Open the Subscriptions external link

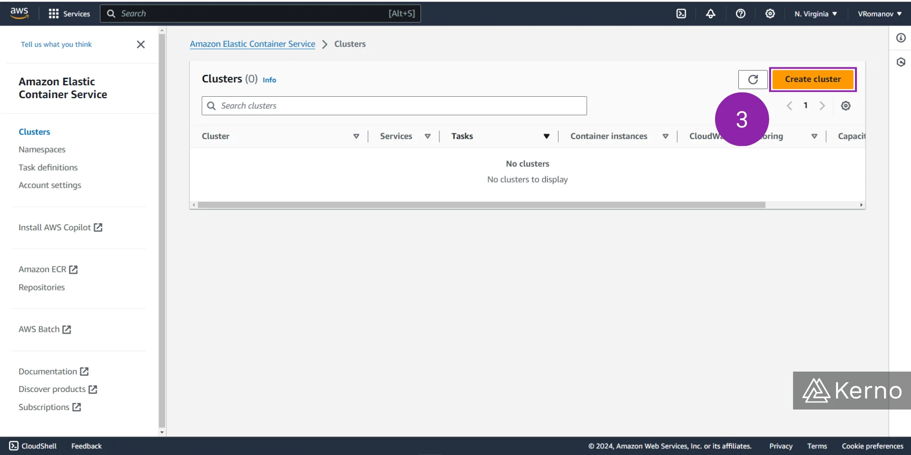(x=50, y=407)
